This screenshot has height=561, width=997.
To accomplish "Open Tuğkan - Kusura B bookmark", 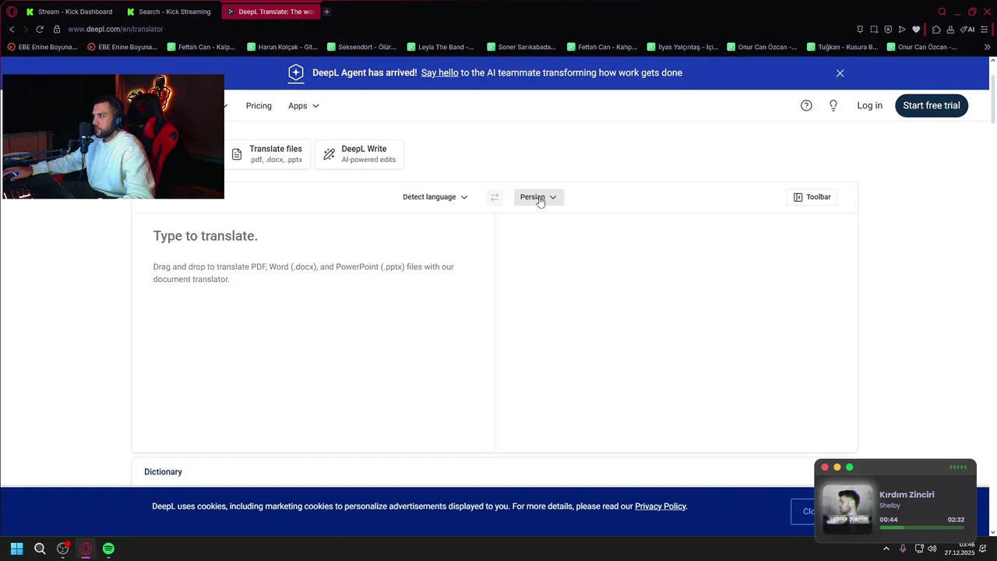I will 843,48.
